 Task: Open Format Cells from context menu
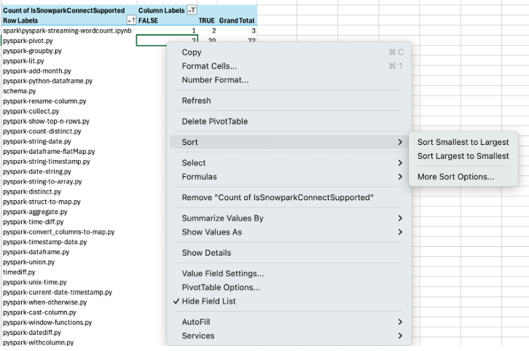209,66
